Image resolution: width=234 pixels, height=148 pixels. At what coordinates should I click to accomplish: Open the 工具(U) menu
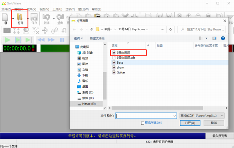(57, 9)
